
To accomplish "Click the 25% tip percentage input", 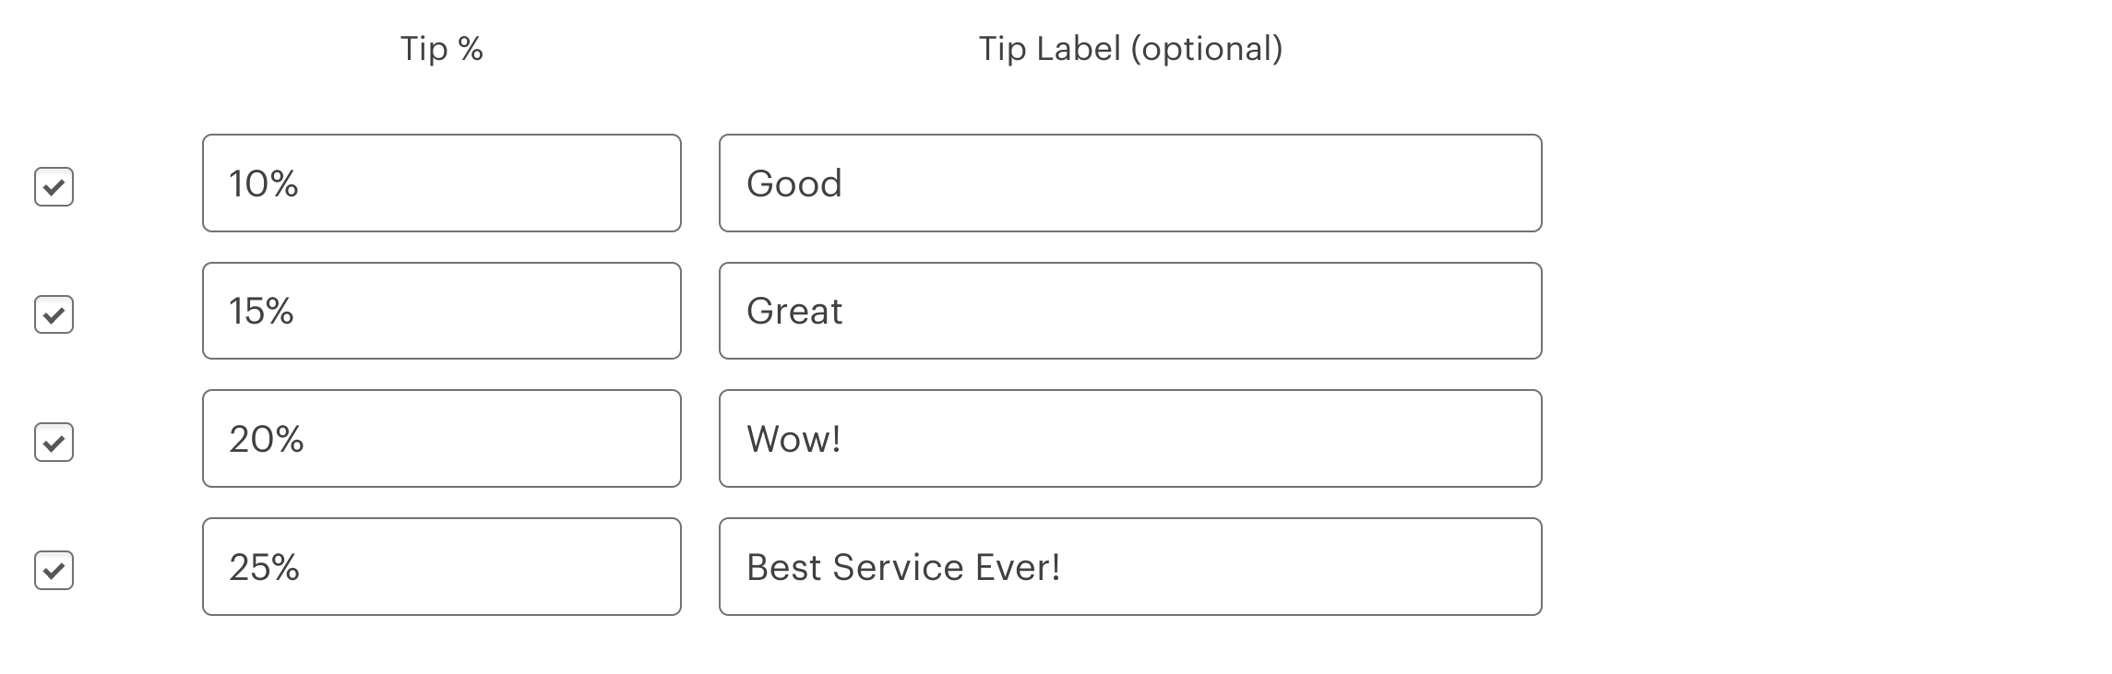I will pyautogui.click(x=442, y=566).
